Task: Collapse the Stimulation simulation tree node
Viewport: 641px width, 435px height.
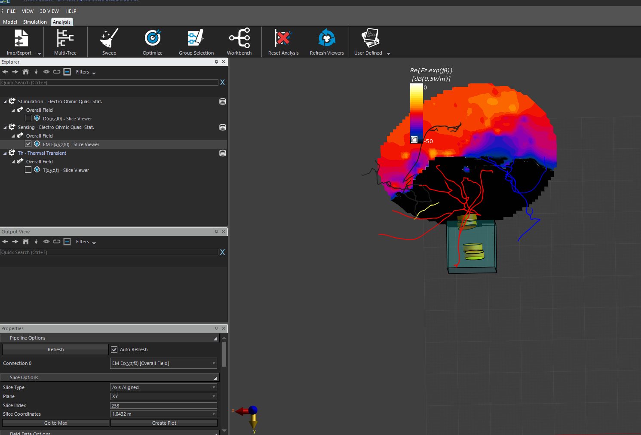Action: pos(5,102)
